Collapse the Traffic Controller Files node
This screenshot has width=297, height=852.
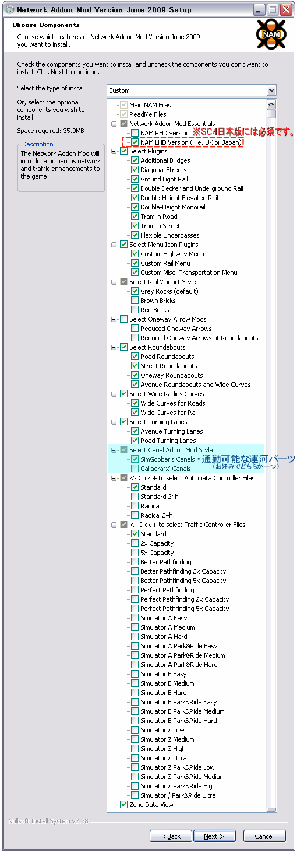click(114, 525)
